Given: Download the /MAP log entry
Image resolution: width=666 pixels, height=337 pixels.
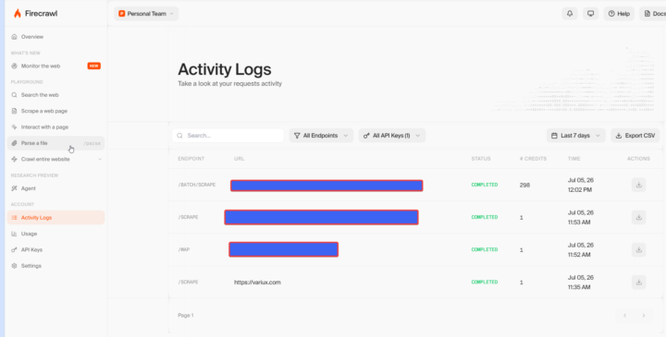Looking at the screenshot, I should pos(638,249).
